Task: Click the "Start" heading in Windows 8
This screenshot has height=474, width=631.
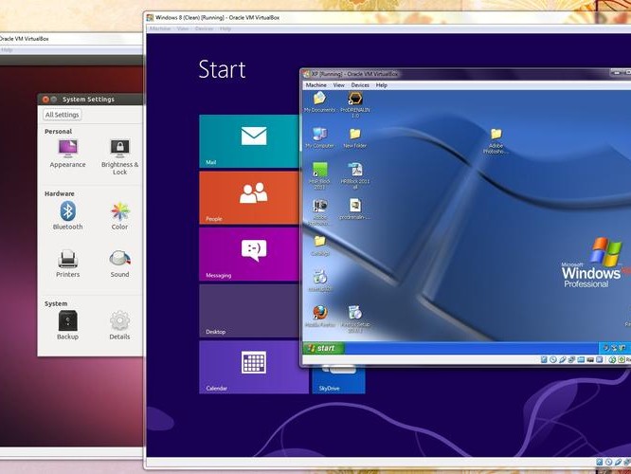Action: point(222,69)
